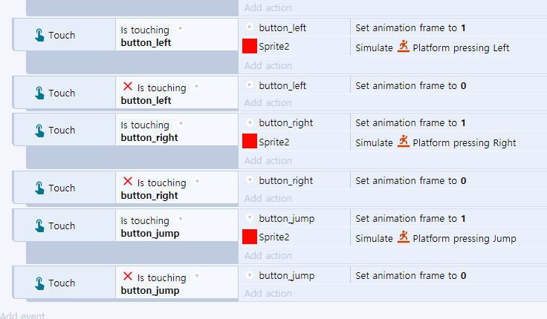Click small plus marker beside Is touching button_right
The height and width of the screenshot is (319, 547).
[181, 123]
